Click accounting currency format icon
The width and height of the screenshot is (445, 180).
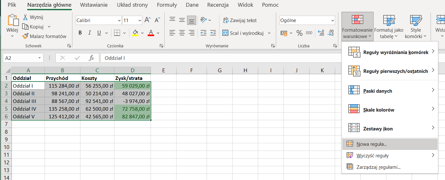click(284, 33)
